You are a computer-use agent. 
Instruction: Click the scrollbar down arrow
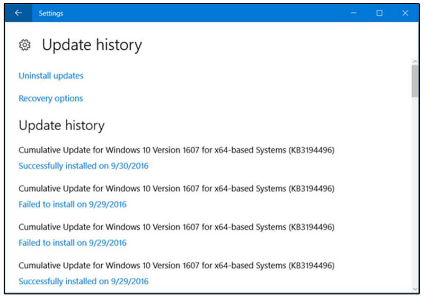tap(415, 289)
